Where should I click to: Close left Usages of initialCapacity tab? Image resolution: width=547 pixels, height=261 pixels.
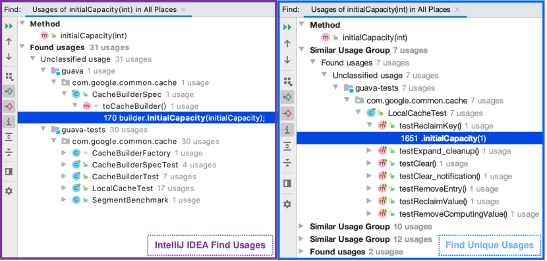tap(183, 10)
